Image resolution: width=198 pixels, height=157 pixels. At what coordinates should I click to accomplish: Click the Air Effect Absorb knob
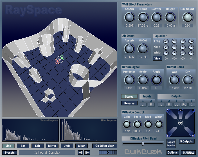(x=129, y=49)
